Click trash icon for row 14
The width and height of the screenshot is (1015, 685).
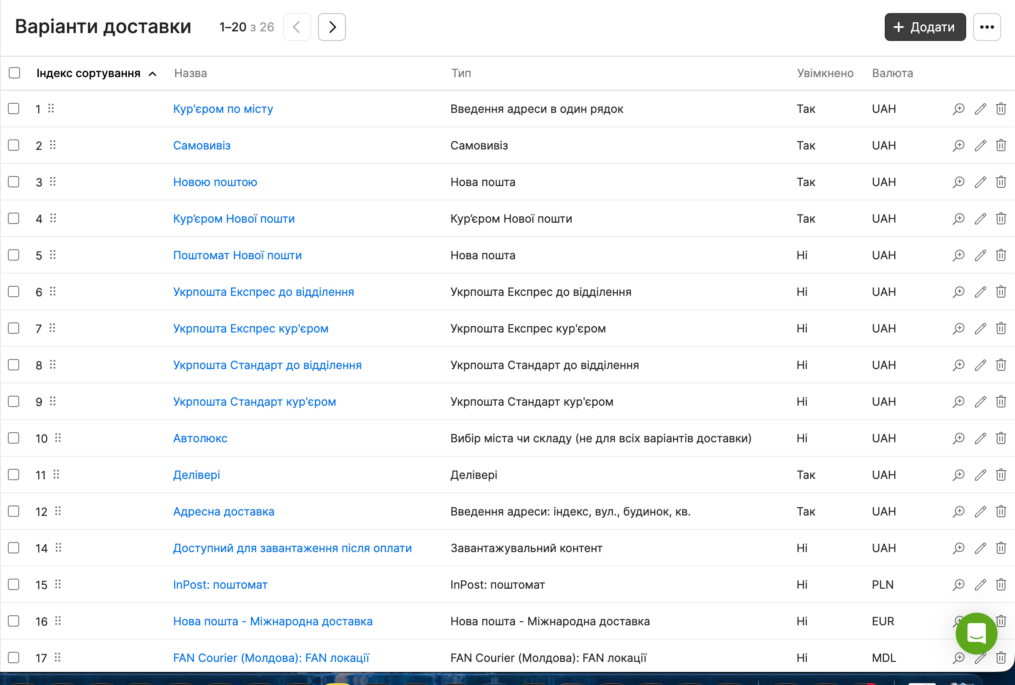click(1001, 548)
